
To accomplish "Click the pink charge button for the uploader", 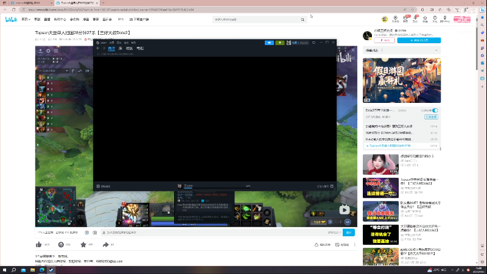I will (385, 40).
